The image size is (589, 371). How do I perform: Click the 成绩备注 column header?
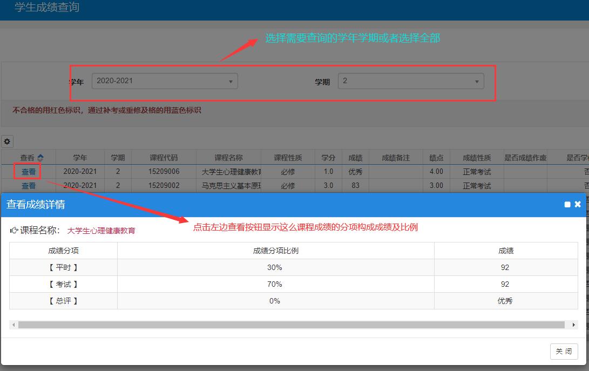pyautogui.click(x=396, y=158)
